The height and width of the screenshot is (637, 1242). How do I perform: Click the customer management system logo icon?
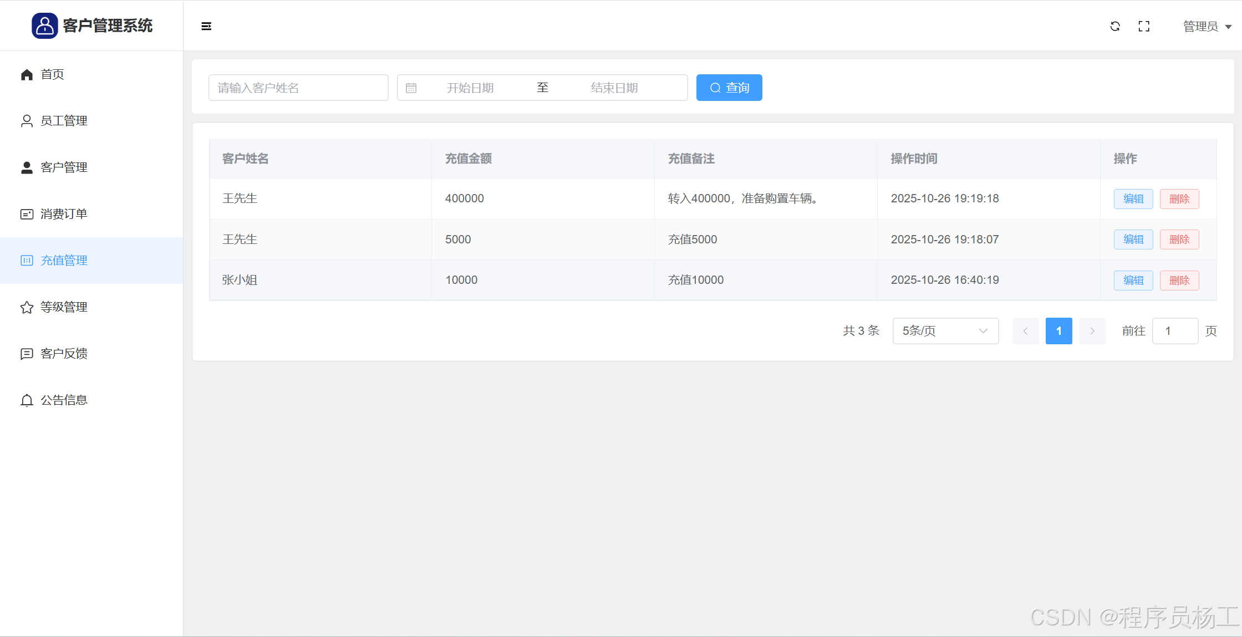pyautogui.click(x=44, y=26)
